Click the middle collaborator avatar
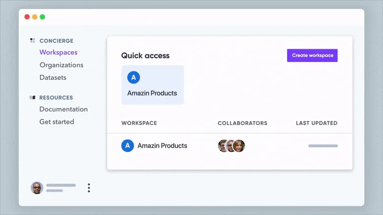 (x=231, y=146)
